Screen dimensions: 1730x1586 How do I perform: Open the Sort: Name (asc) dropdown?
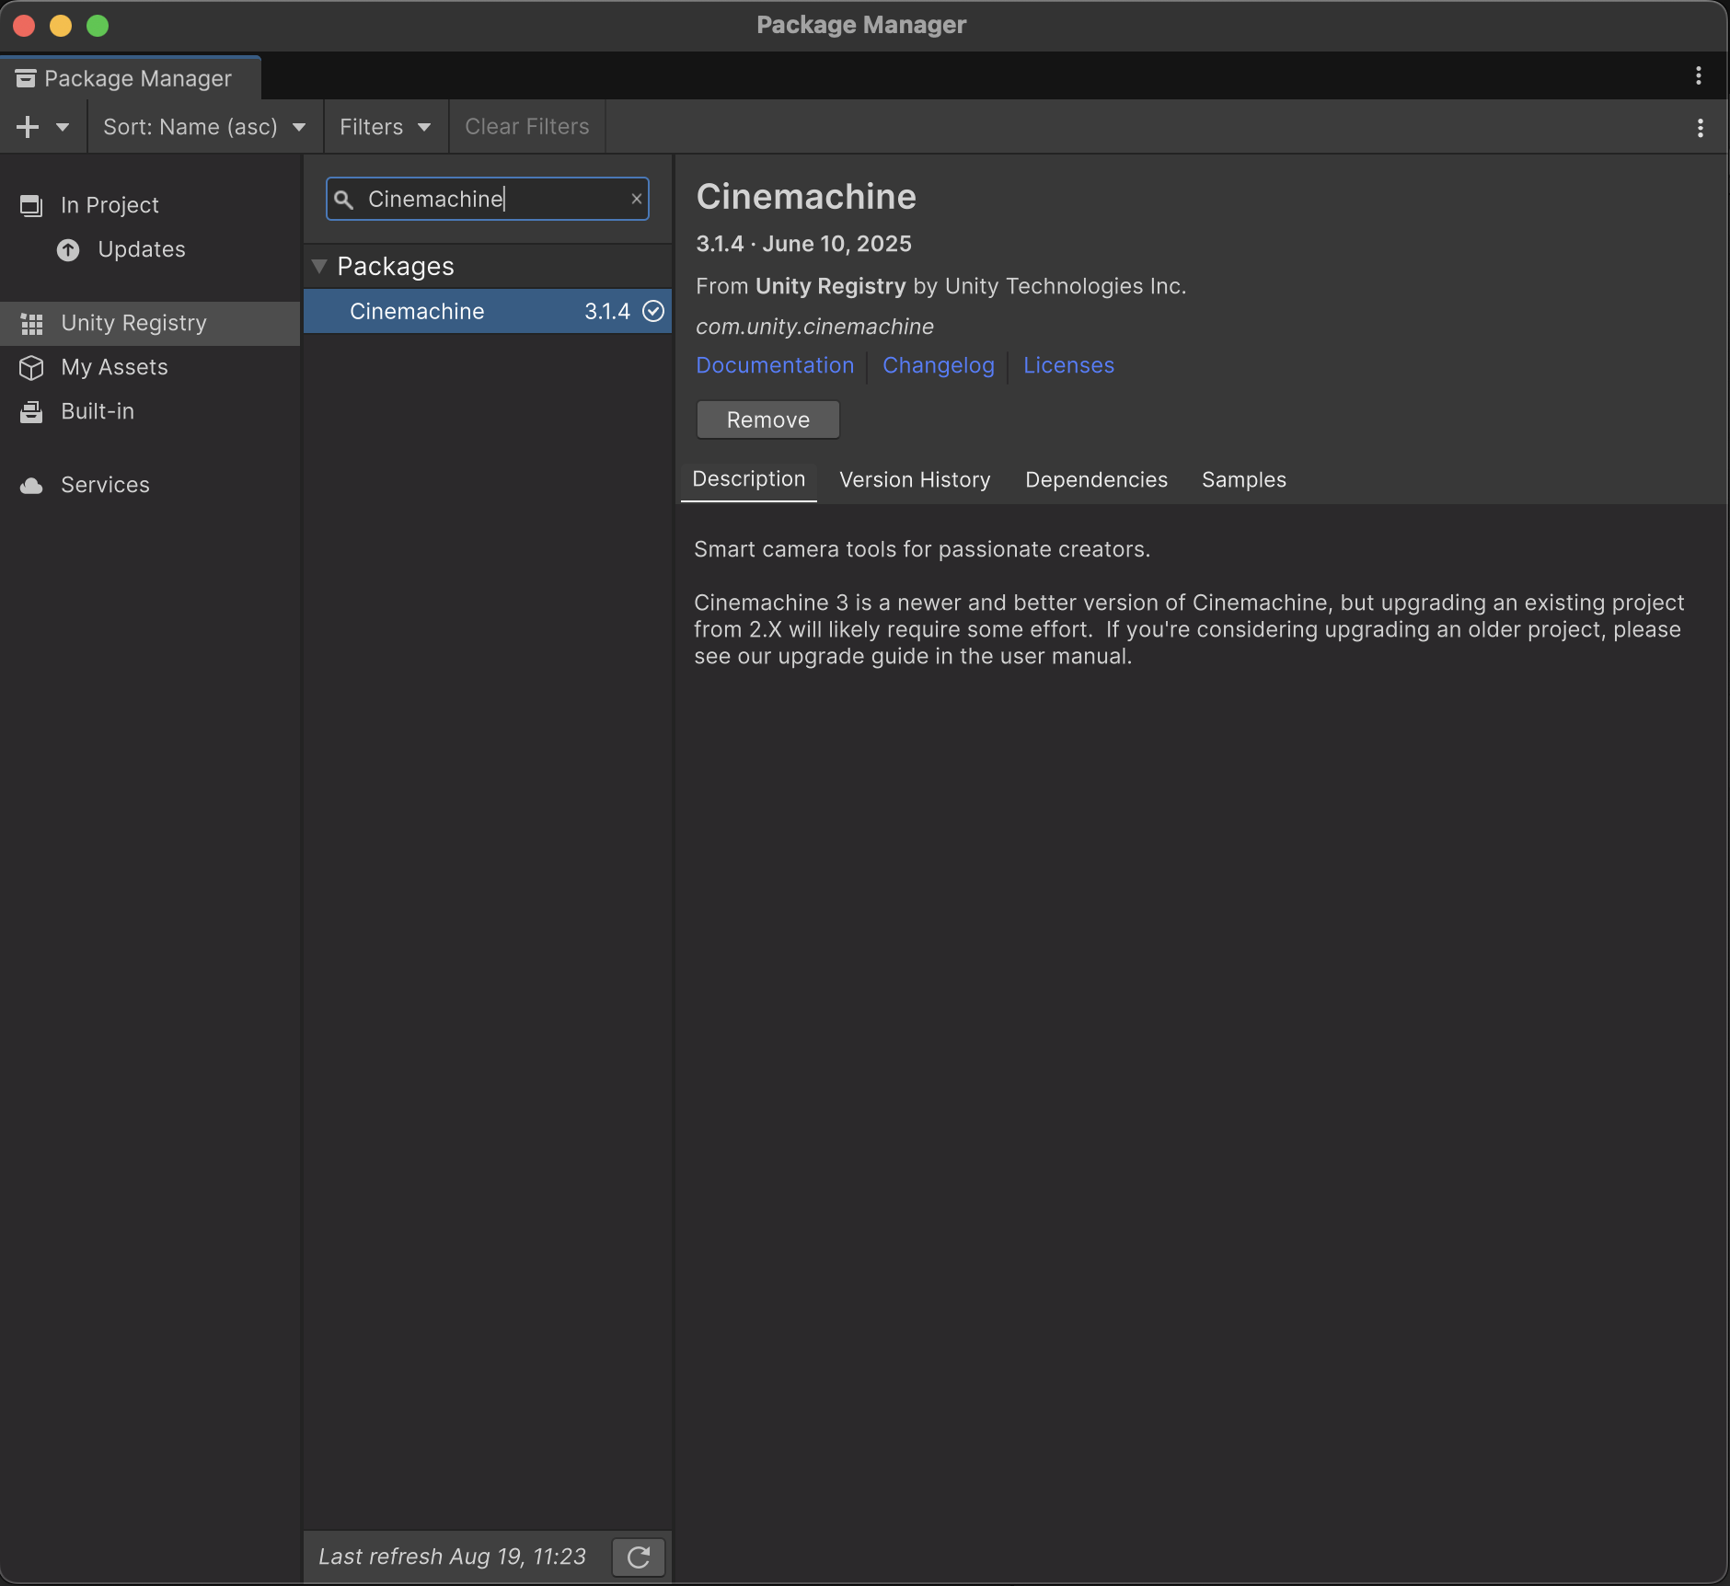[x=203, y=127]
